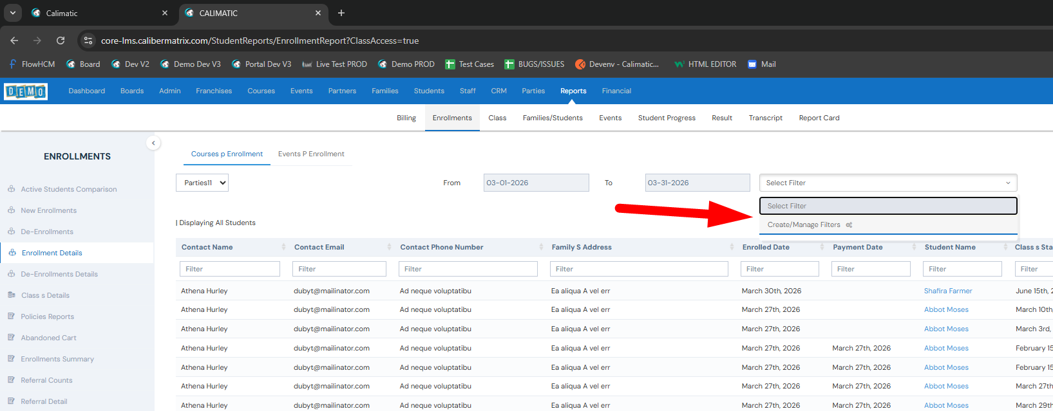Sort by Family S Address column arrows
This screenshot has width=1053, height=411.
pyautogui.click(x=732, y=247)
